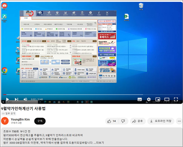Enter fullscreen mode
This screenshot has width=183, height=147.
(x=176, y=99)
